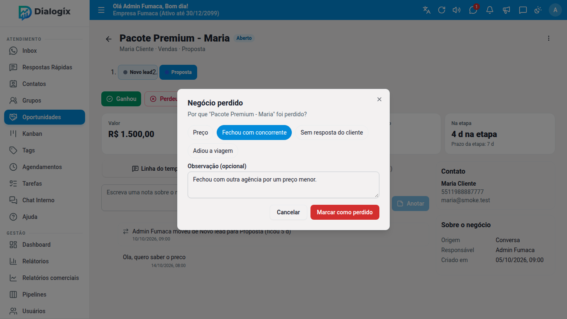Navigate to Grupos

pyautogui.click(x=45, y=101)
